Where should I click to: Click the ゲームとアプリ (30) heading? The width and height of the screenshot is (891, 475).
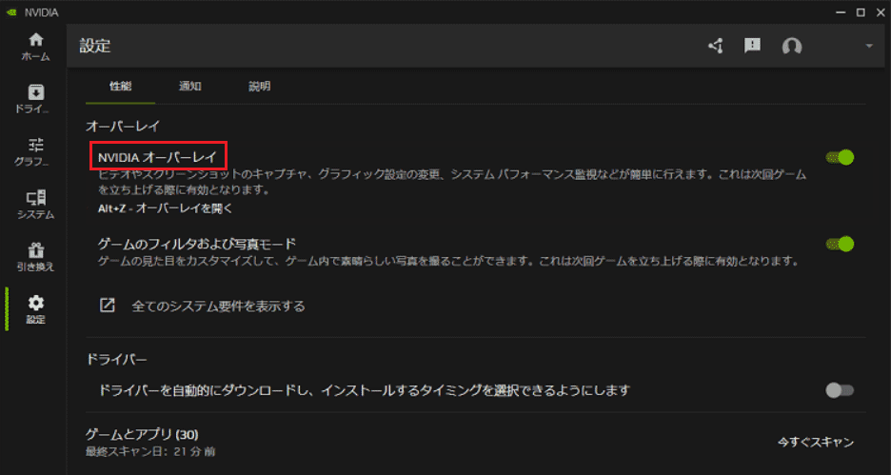[142, 435]
